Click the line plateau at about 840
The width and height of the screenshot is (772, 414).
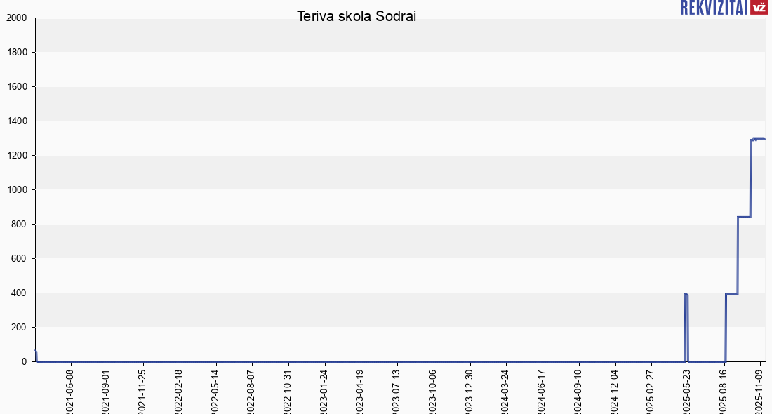(x=744, y=217)
